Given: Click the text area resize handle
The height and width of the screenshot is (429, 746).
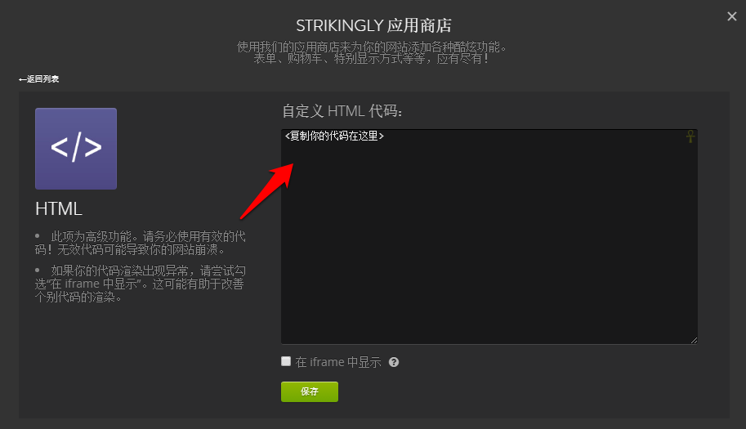Looking at the screenshot, I should coord(694,340).
